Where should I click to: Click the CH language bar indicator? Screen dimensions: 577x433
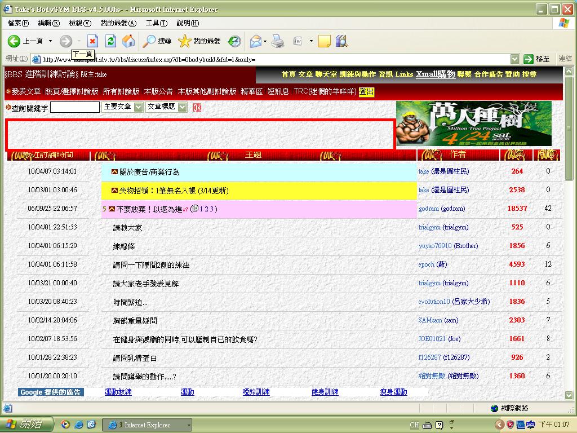pyautogui.click(x=414, y=425)
